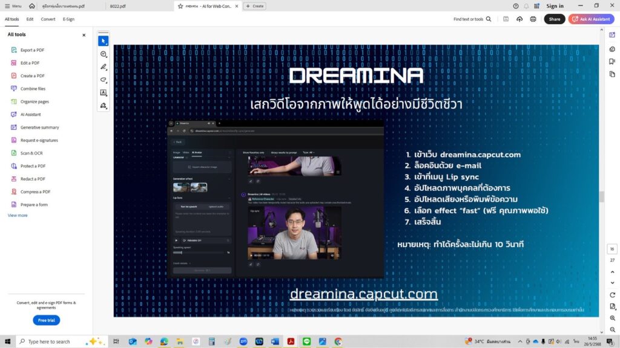Open LINE from the taskbar

(306, 341)
